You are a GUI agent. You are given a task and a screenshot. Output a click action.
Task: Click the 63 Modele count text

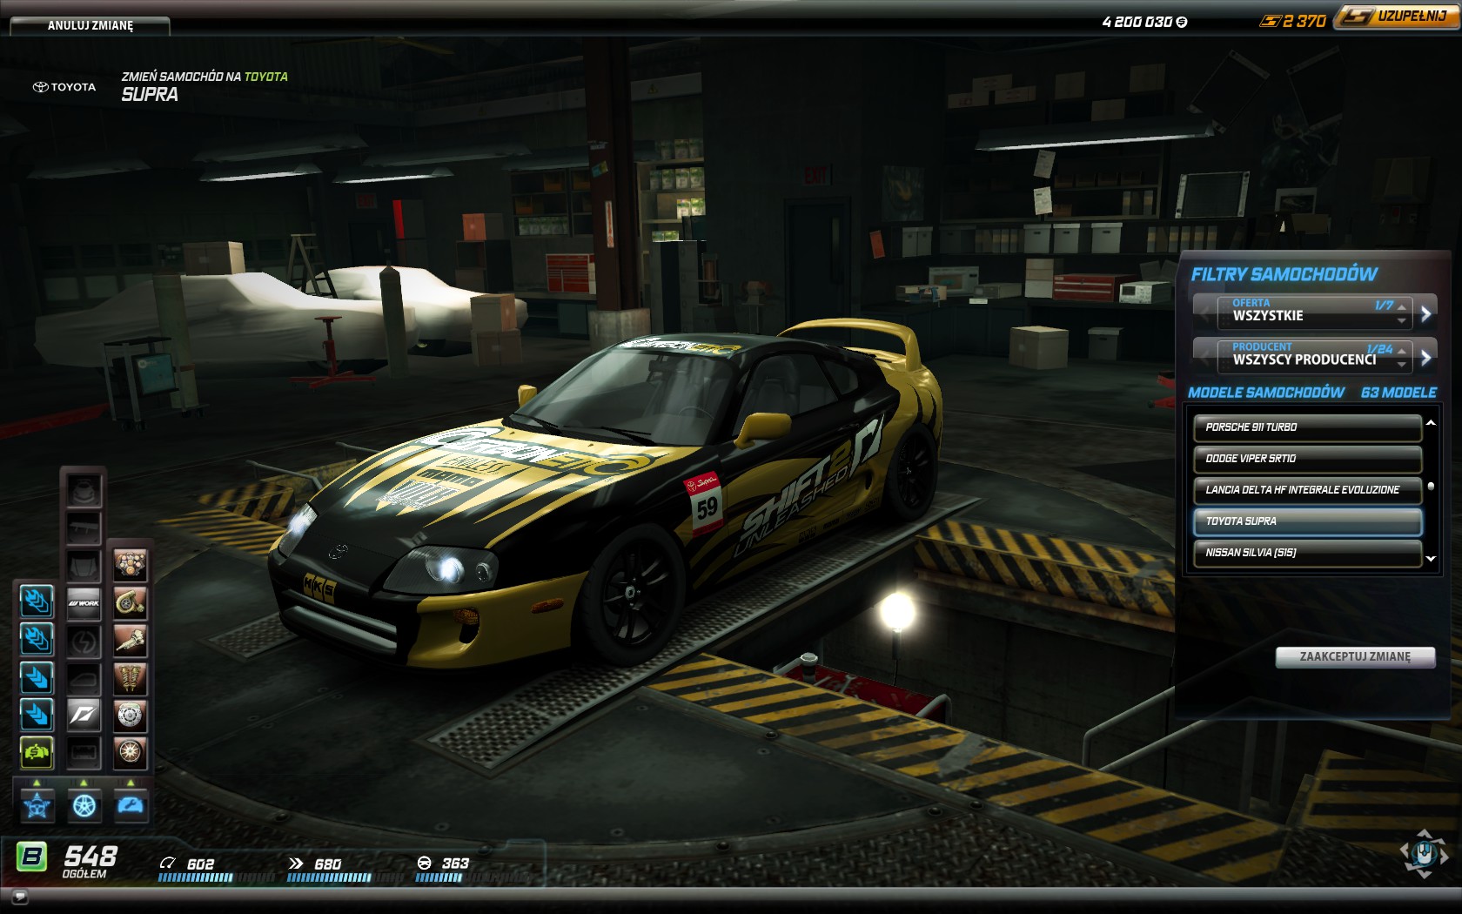[1398, 393]
